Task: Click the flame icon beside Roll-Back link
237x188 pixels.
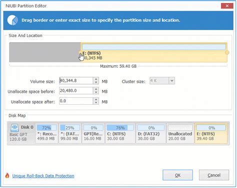Action: point(7,175)
